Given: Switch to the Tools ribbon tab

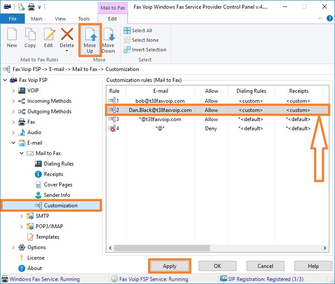Looking at the screenshot, I should 84,19.
